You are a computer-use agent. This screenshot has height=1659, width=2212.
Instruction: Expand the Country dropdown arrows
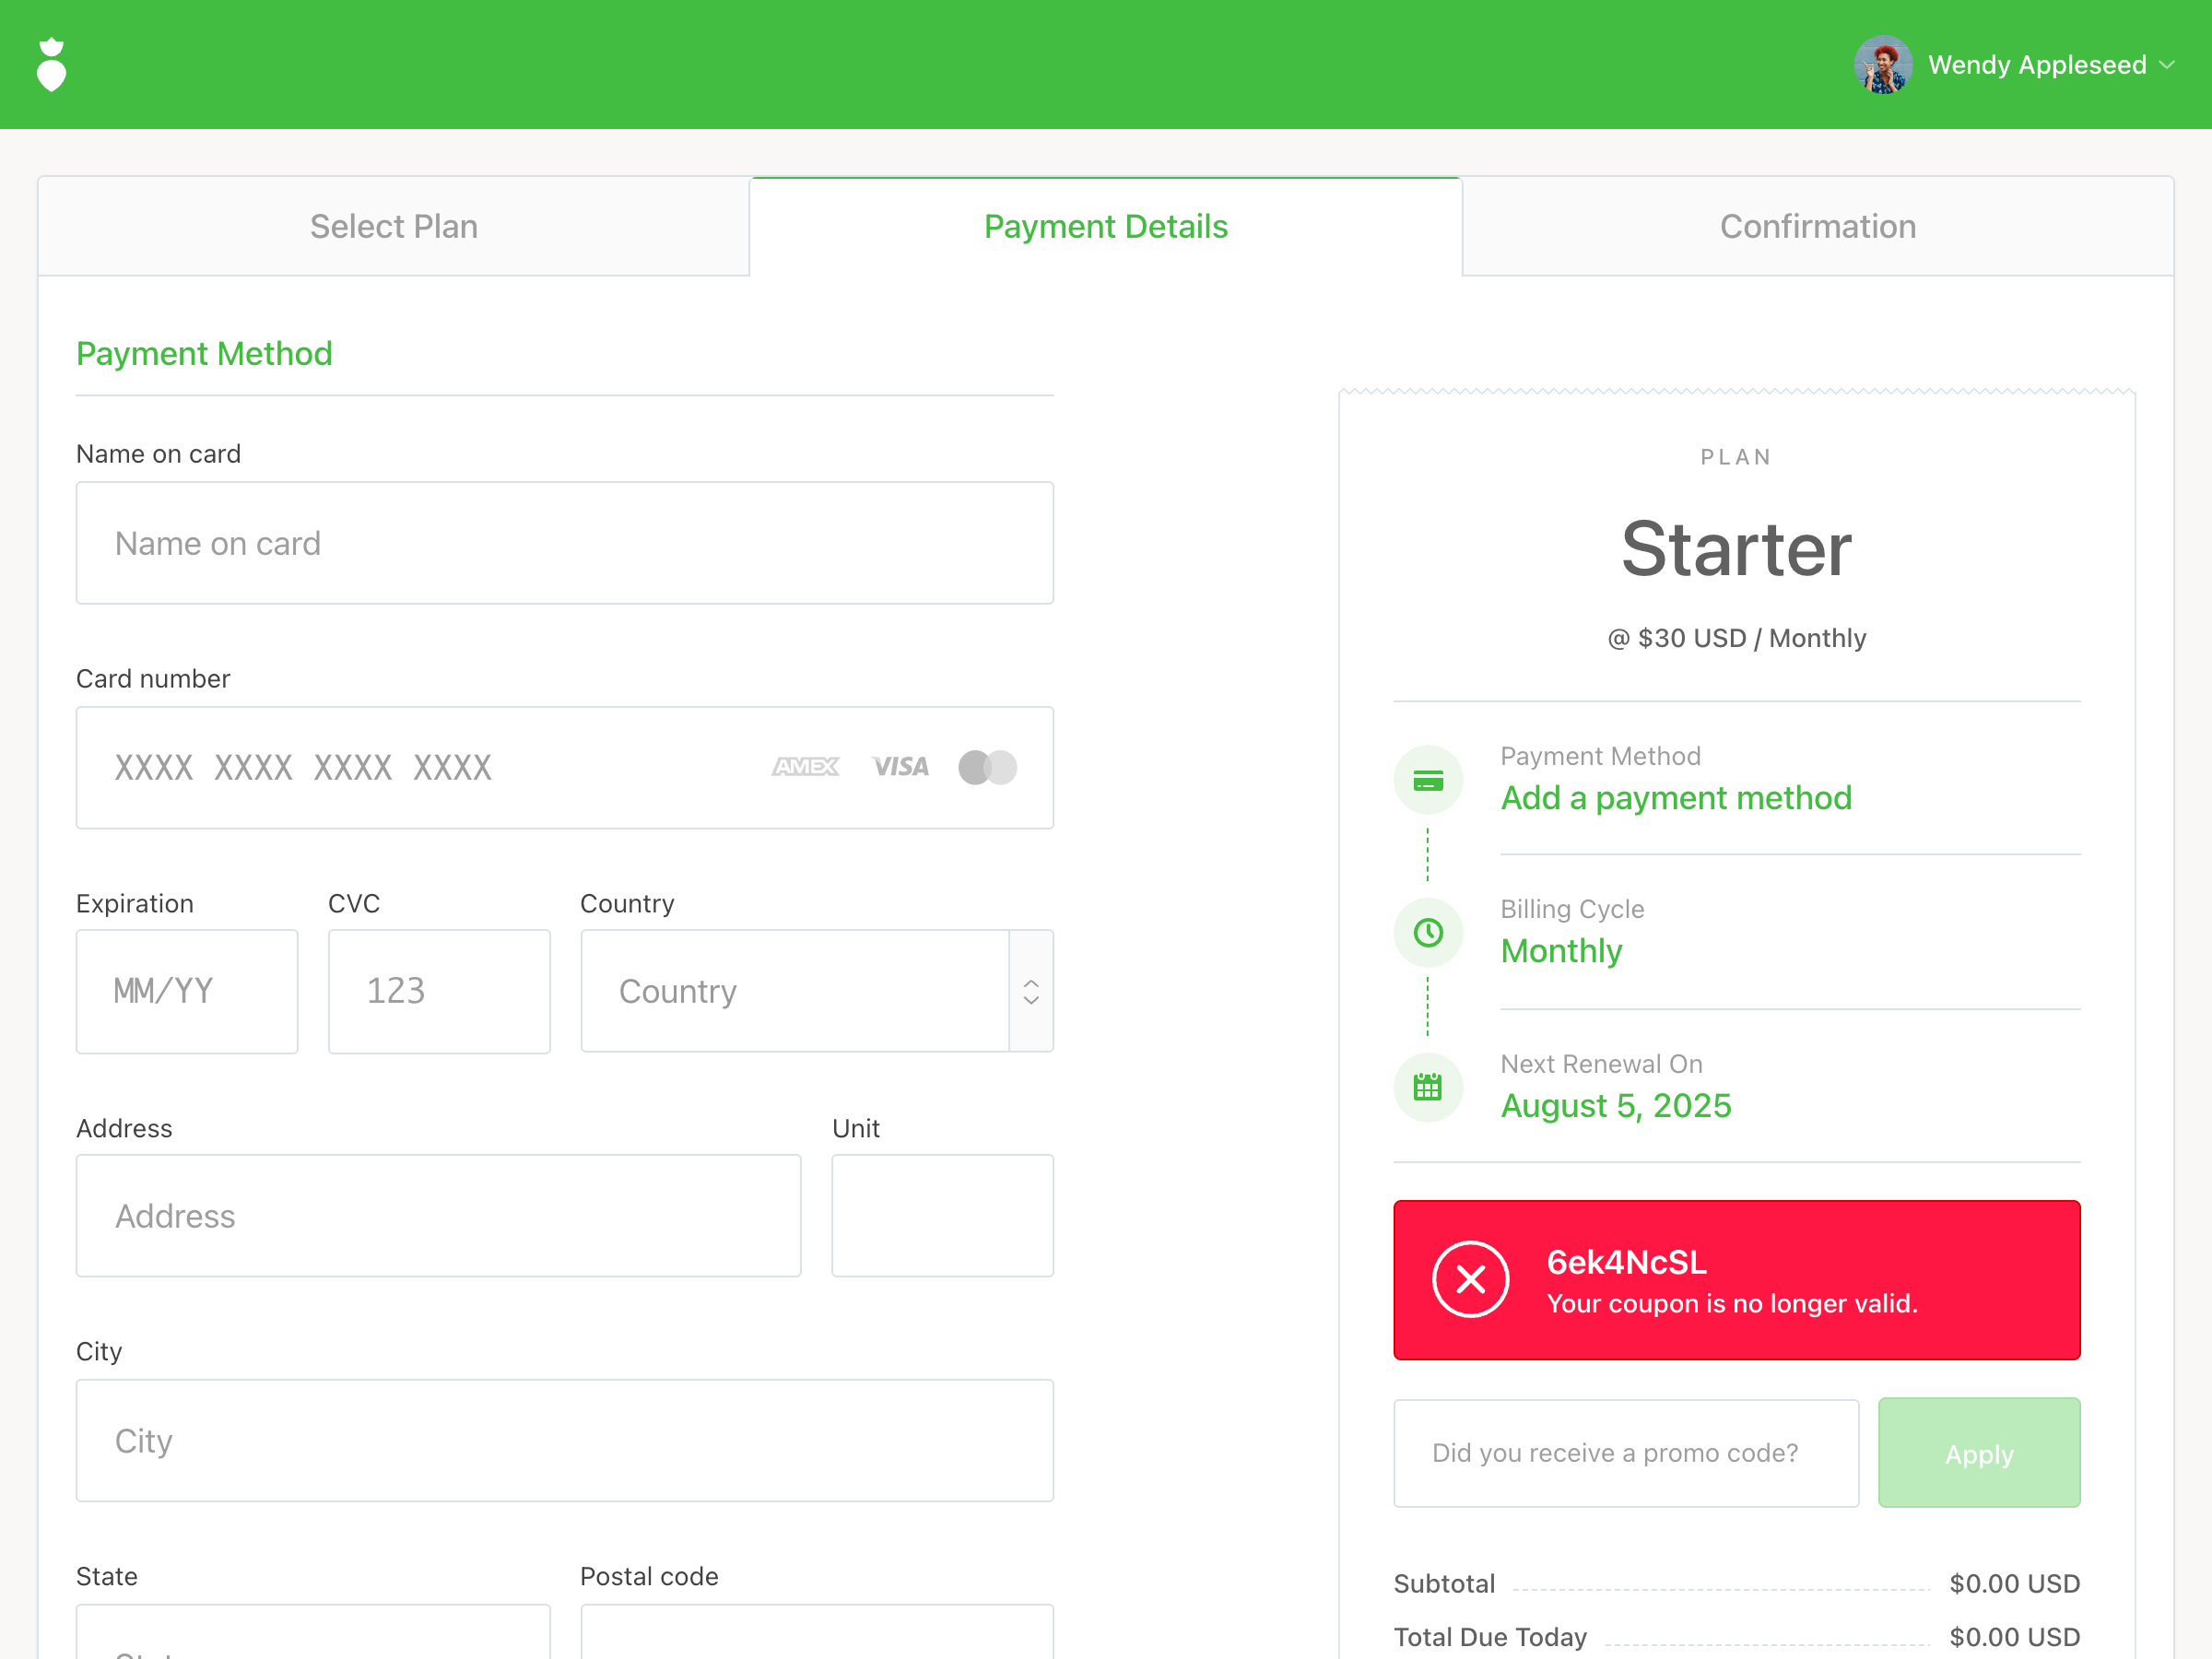click(1031, 991)
